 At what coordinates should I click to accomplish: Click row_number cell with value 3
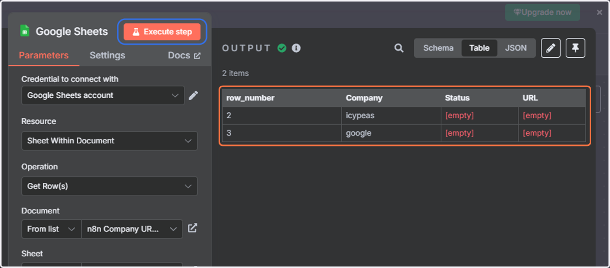point(282,133)
